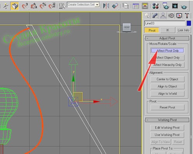Toggle Edit Working Pivot

click(167, 127)
